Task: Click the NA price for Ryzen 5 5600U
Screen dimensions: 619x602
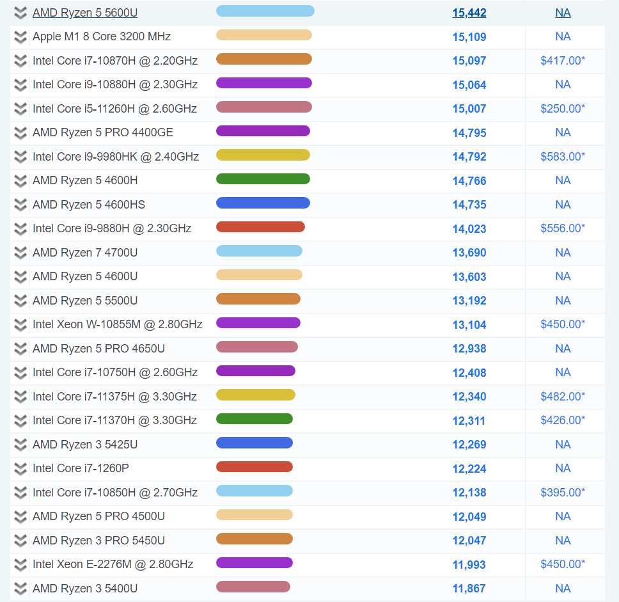Action: pyautogui.click(x=563, y=13)
